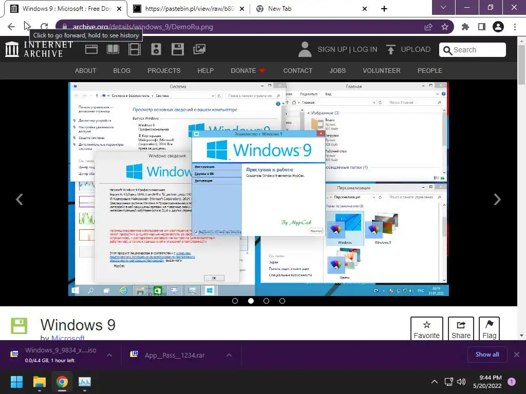Click the Chrome taskbar icon
The width and height of the screenshot is (526, 394).
[x=62, y=382]
